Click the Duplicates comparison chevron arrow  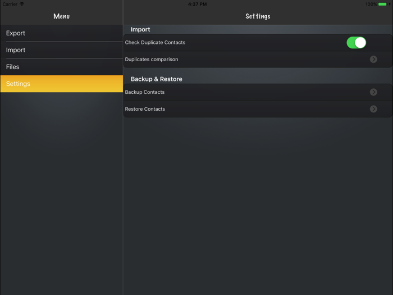373,60
